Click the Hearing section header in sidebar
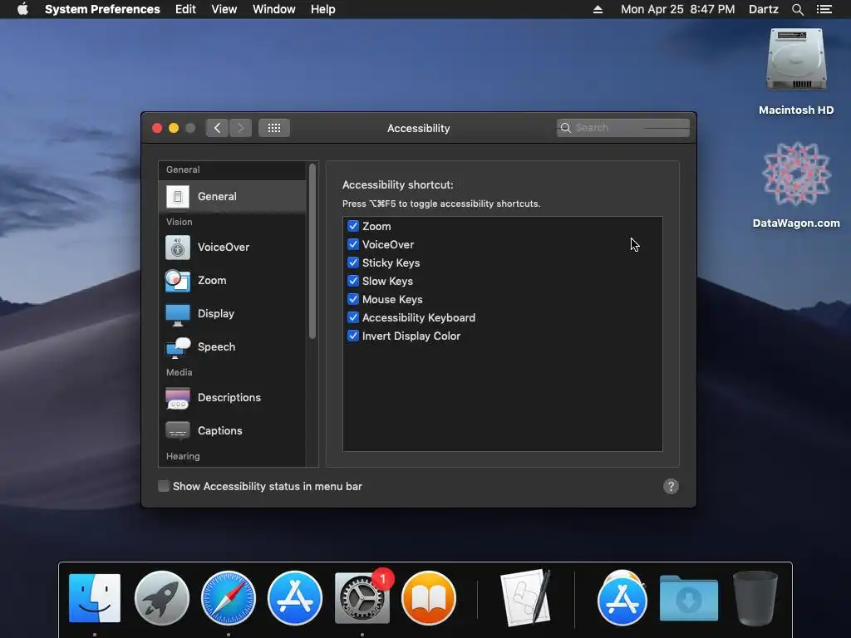Viewport: 851px width, 638px height. point(183,456)
